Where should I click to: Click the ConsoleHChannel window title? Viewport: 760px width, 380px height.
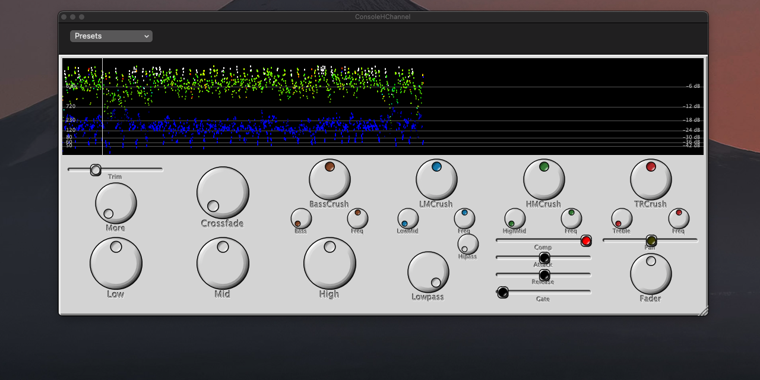(x=382, y=17)
